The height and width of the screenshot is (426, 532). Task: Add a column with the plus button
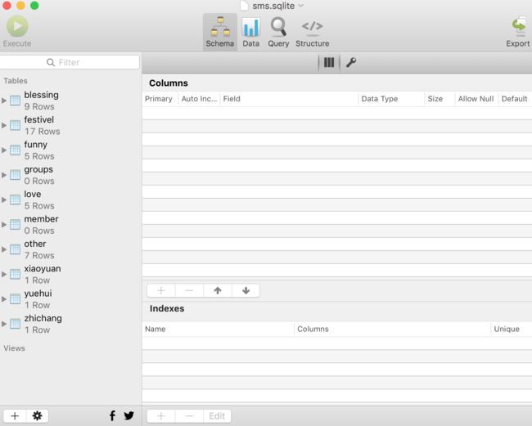(161, 290)
